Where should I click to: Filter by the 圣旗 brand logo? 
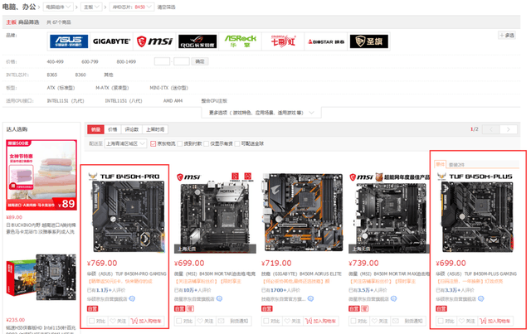[x=369, y=41]
